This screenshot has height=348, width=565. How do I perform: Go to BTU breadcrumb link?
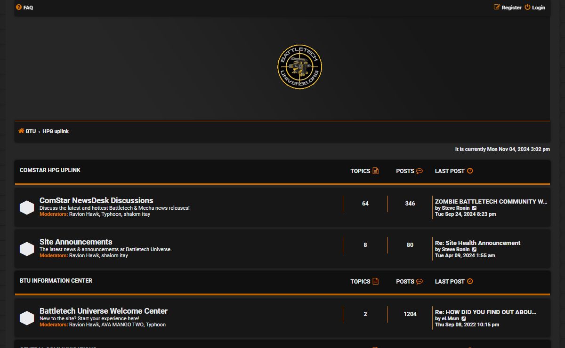pos(31,131)
